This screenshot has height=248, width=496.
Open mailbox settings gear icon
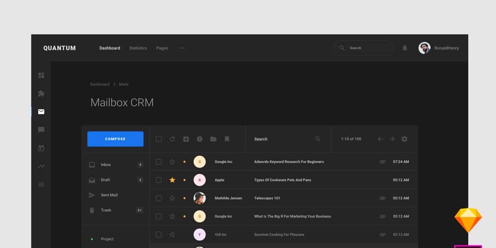[x=404, y=139]
